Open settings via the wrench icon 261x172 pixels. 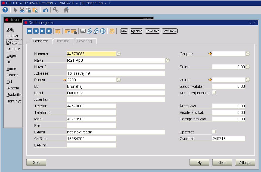tap(55, 10)
